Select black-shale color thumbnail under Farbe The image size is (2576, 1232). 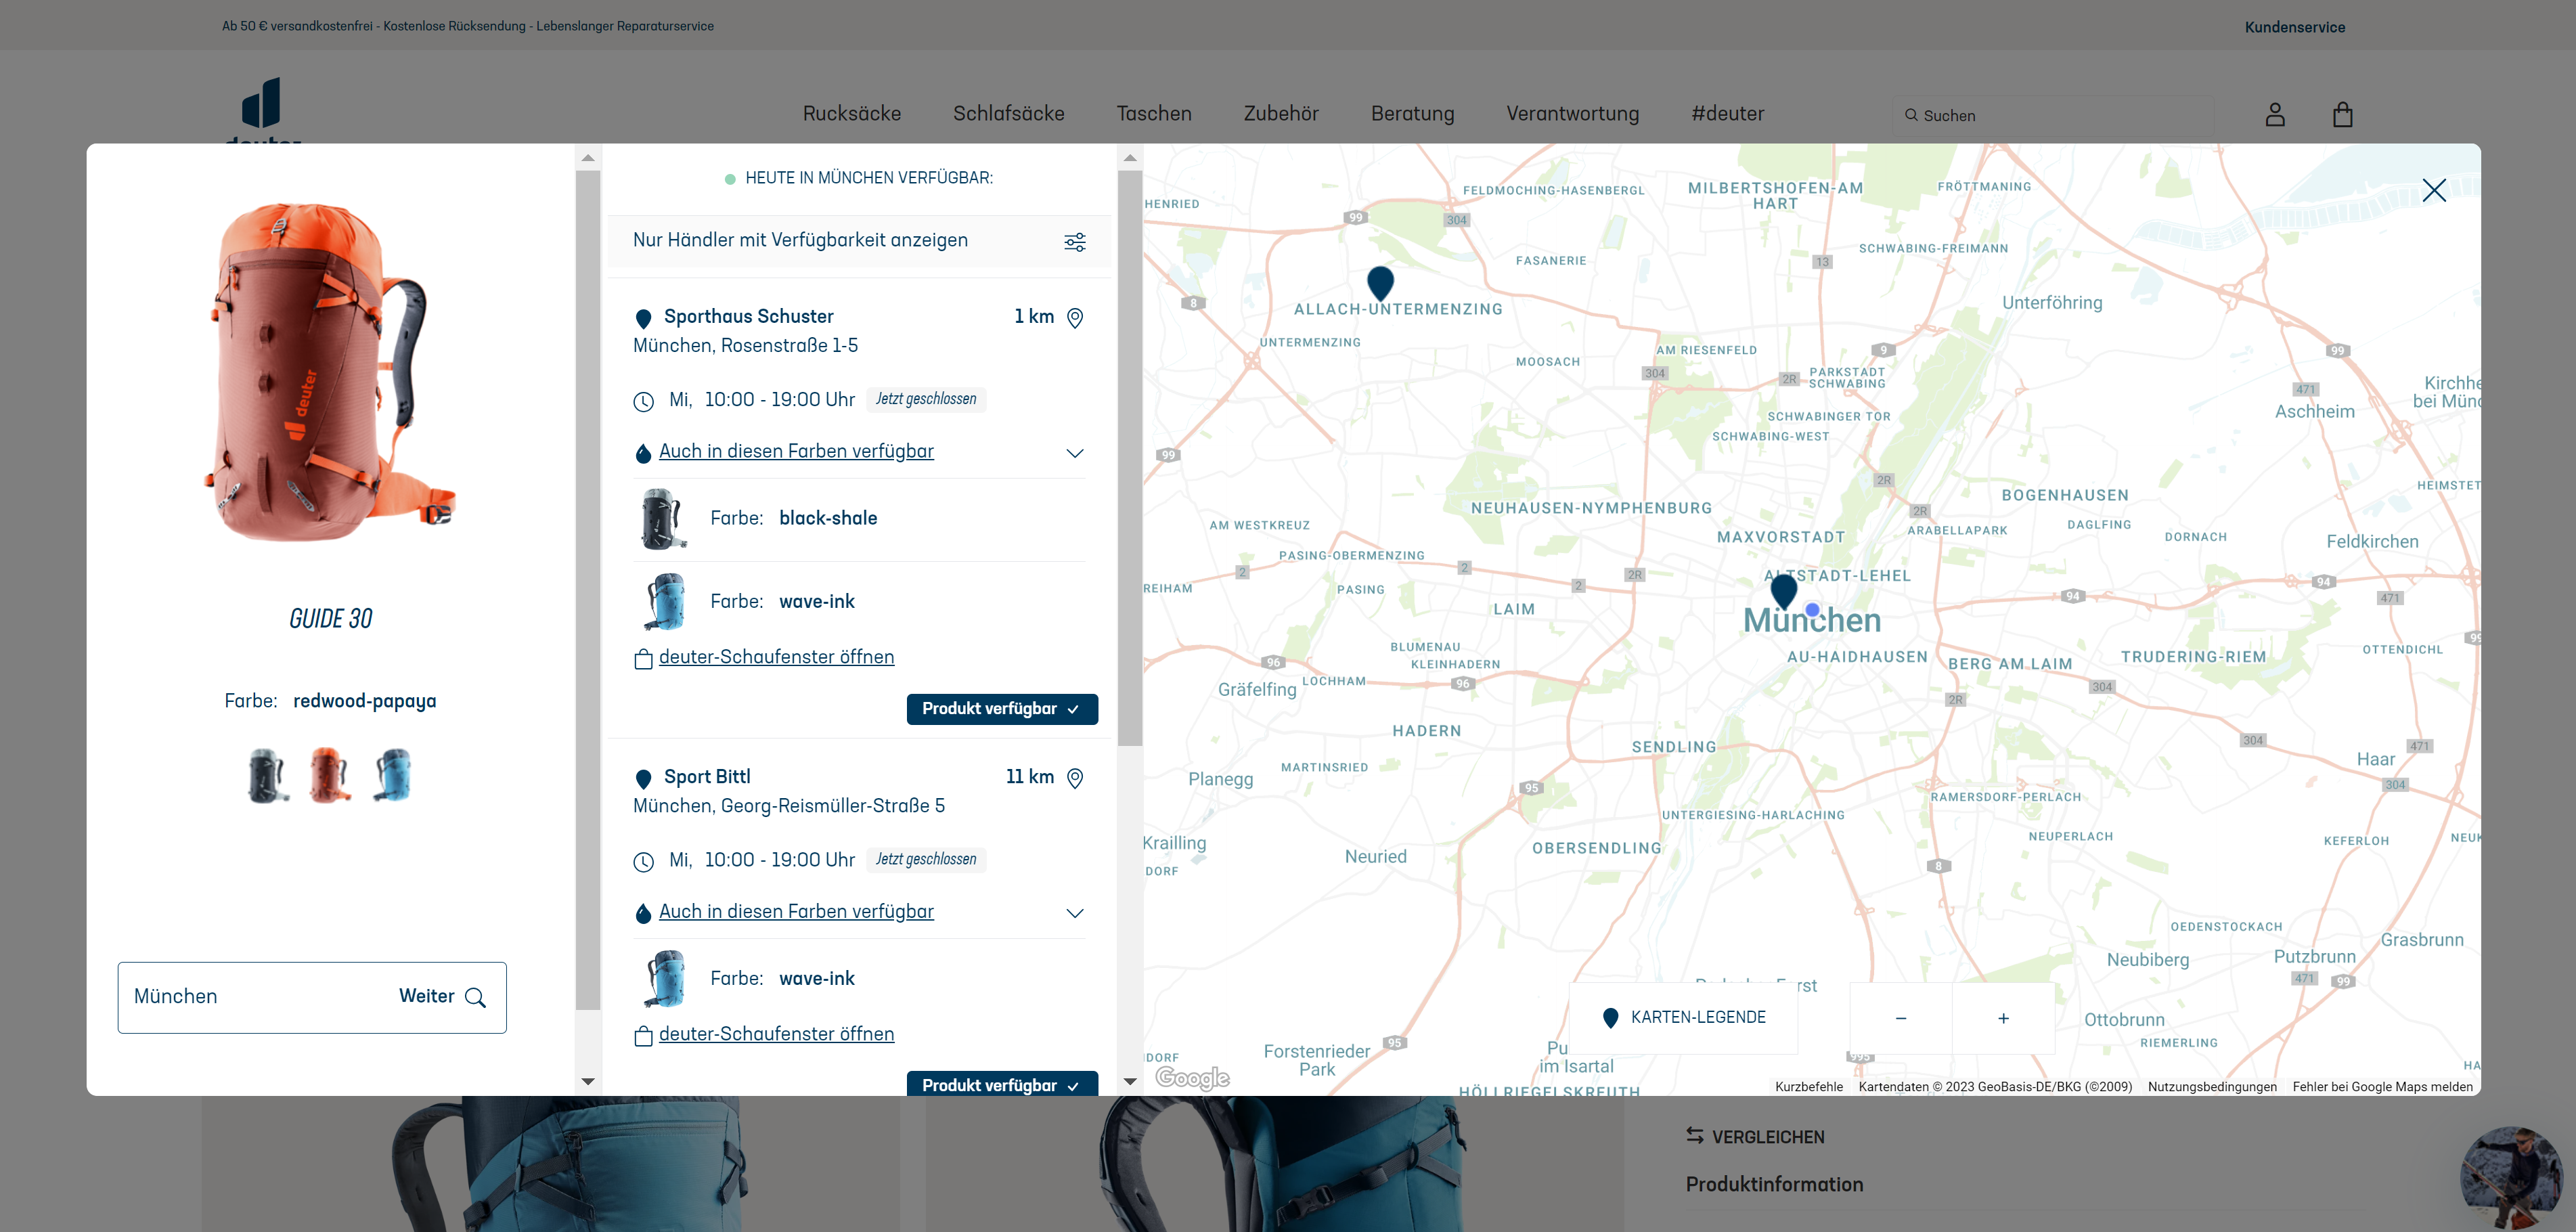pyautogui.click(x=268, y=775)
